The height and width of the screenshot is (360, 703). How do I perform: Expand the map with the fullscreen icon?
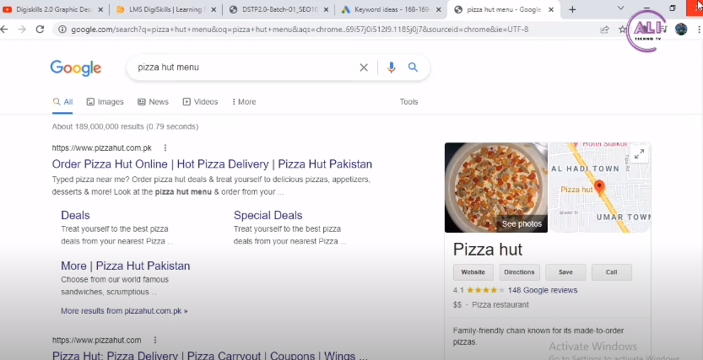[640, 154]
